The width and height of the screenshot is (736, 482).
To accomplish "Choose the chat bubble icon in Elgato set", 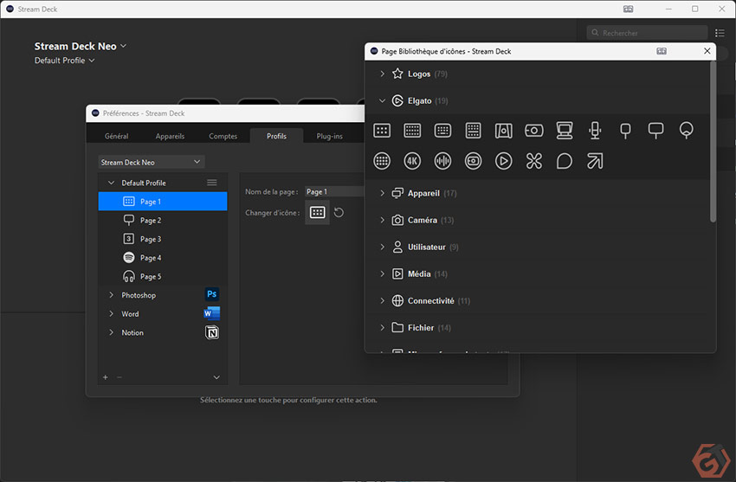I will pos(565,161).
